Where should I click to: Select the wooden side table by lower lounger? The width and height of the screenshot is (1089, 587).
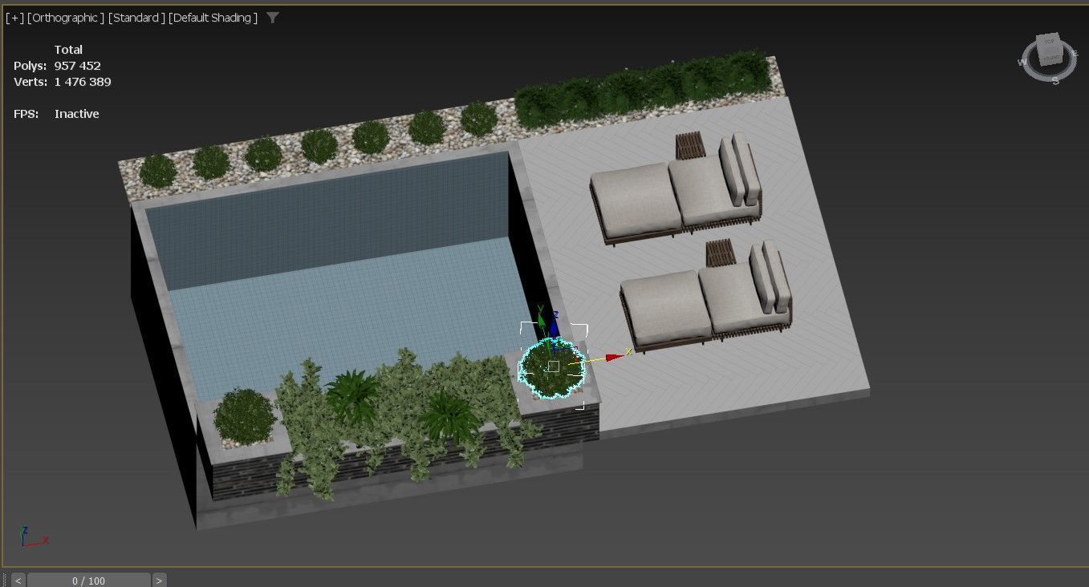pos(720,253)
